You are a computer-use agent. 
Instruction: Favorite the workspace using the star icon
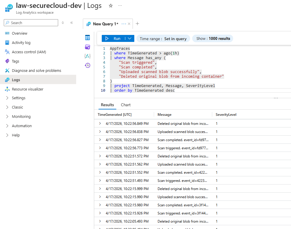click(110, 5)
